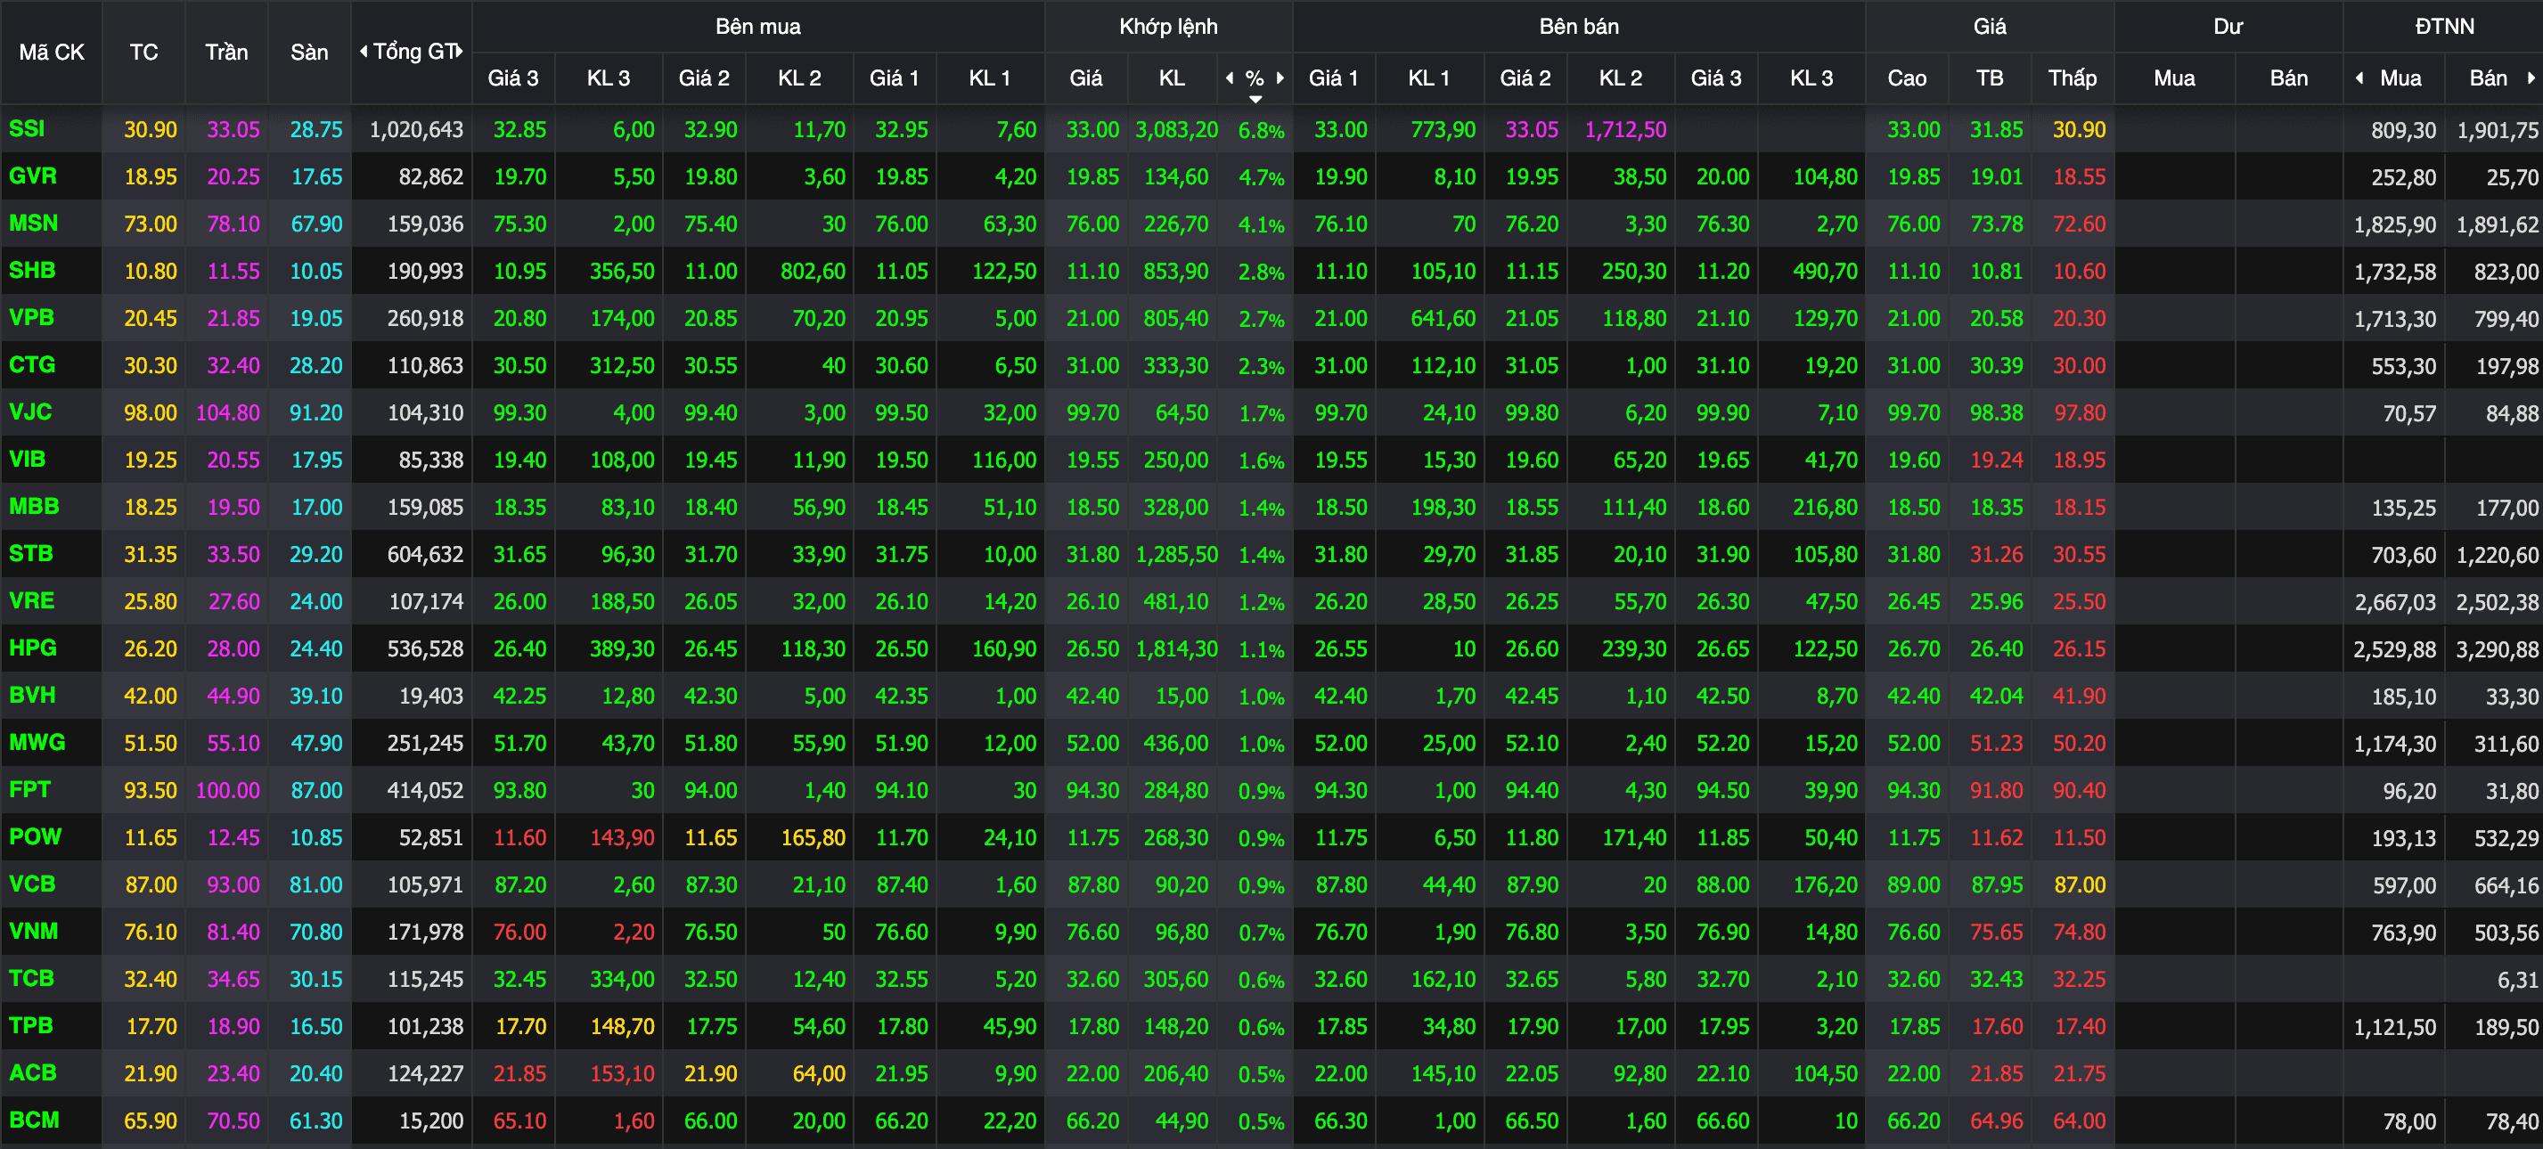Open TCB stock symbol
Image resolution: width=2543 pixels, height=1149 pixels.
coord(31,978)
